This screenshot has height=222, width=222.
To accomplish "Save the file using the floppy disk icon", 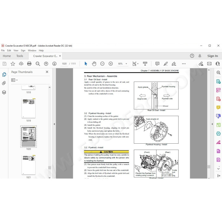I will (4, 64).
